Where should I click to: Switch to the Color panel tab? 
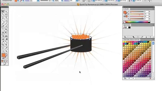tap(126, 9)
